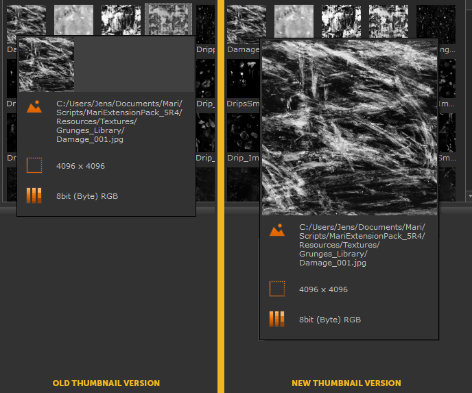Viewport: 472px width, 393px height.
Task: Click the image file icon in new tooltip
Action: [277, 230]
